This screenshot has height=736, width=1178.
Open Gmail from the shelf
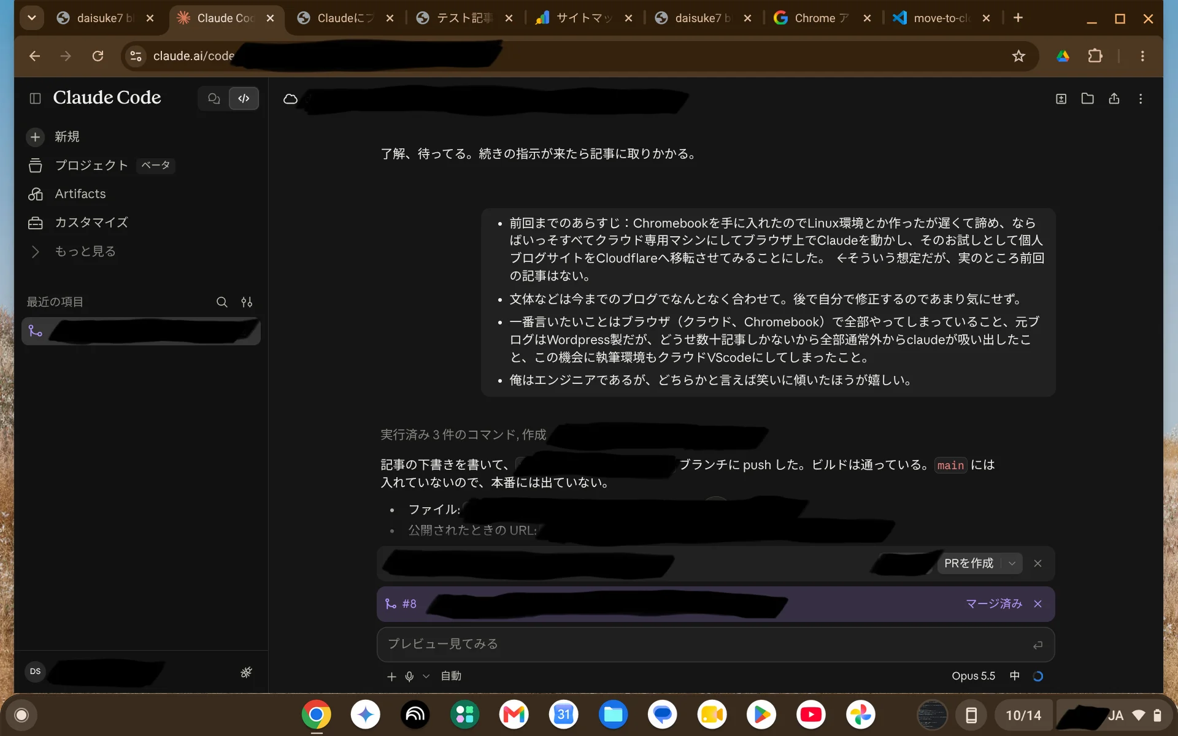tap(514, 715)
